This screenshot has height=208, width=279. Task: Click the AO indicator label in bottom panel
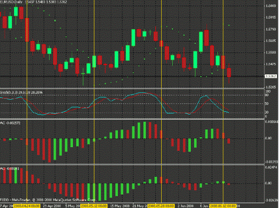[9, 168]
